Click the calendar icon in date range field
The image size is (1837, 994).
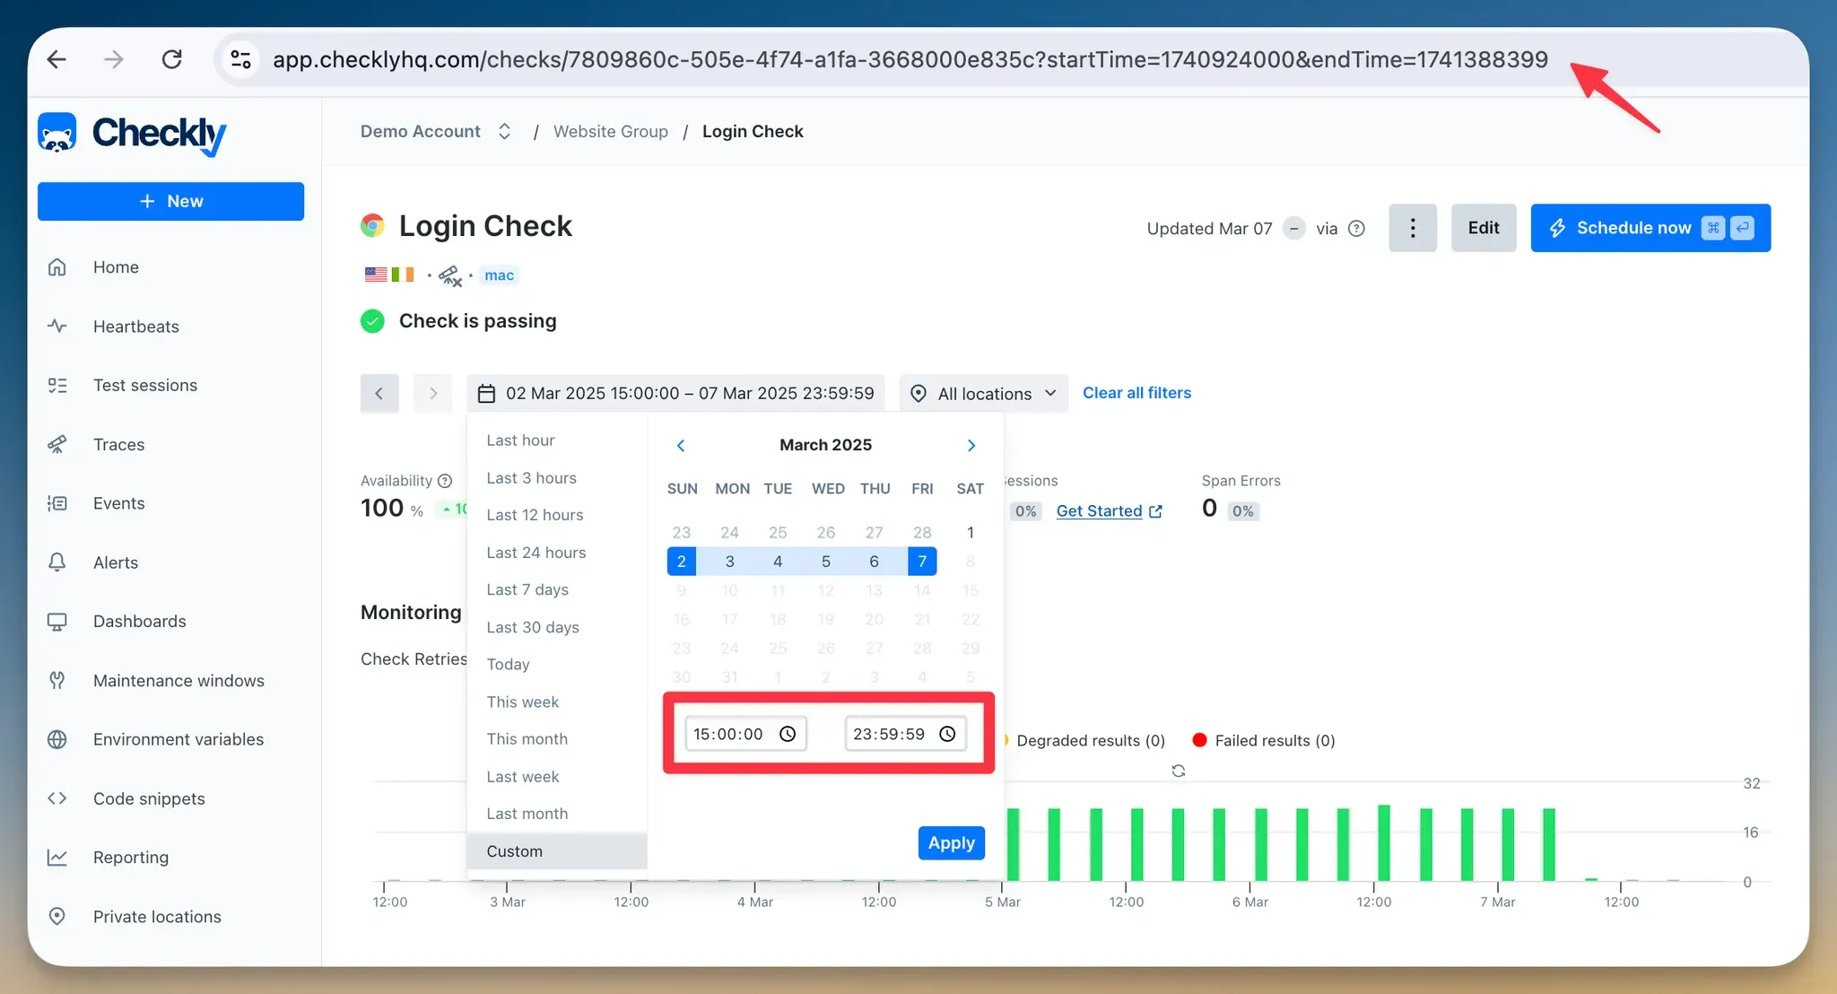(x=486, y=394)
